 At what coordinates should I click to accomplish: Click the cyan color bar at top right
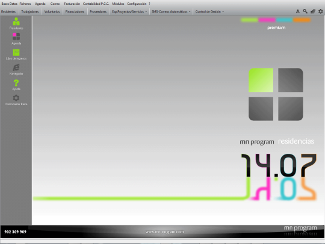(284, 20)
